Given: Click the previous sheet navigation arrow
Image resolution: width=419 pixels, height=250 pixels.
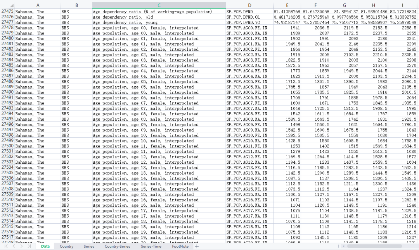Looking at the screenshot, I should [x=14, y=246].
